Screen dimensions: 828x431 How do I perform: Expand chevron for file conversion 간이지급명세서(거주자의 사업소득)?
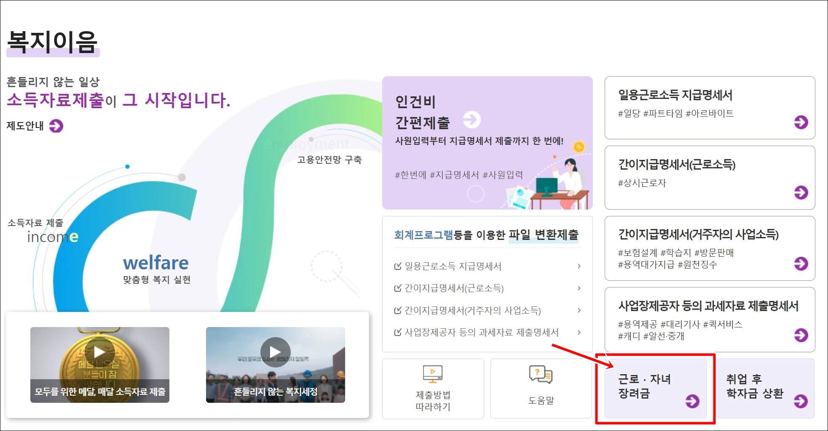click(579, 311)
